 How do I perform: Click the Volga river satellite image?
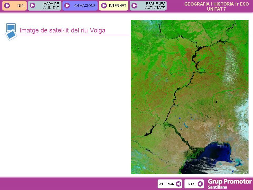click(189, 97)
